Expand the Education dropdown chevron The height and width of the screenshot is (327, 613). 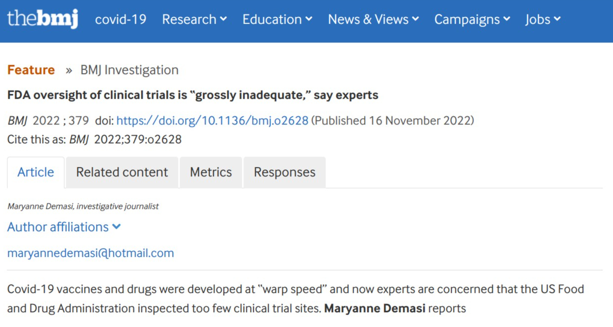[x=309, y=19]
